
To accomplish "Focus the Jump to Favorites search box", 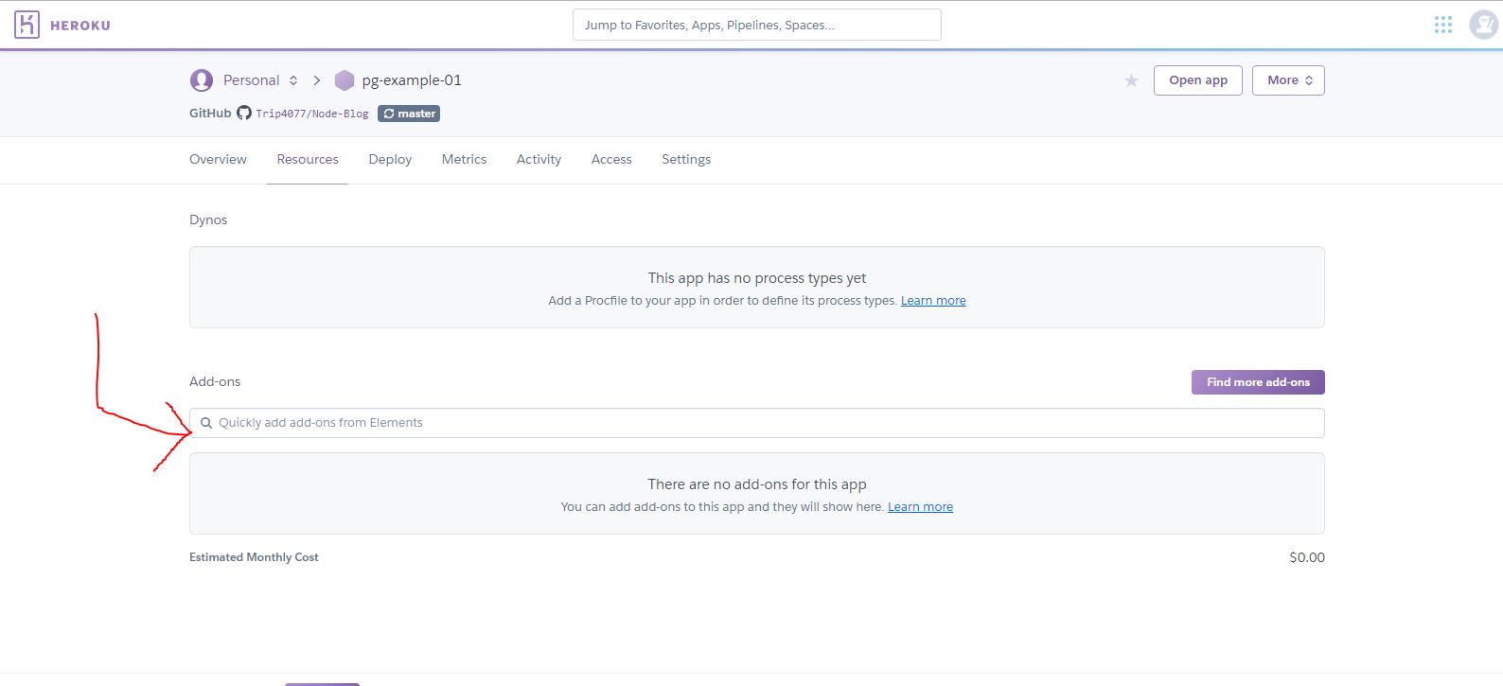I will pos(757,25).
